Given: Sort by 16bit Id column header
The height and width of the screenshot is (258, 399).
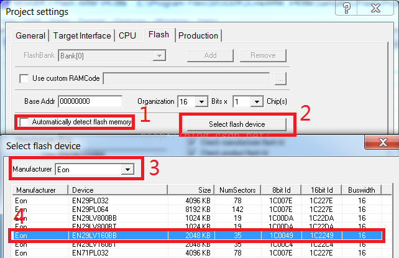Looking at the screenshot, I should [x=322, y=190].
